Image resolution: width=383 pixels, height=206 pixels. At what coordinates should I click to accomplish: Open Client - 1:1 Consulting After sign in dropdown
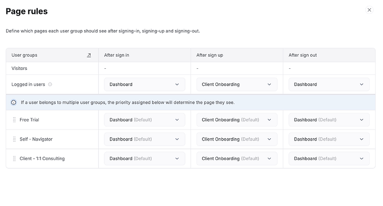pyautogui.click(x=145, y=158)
